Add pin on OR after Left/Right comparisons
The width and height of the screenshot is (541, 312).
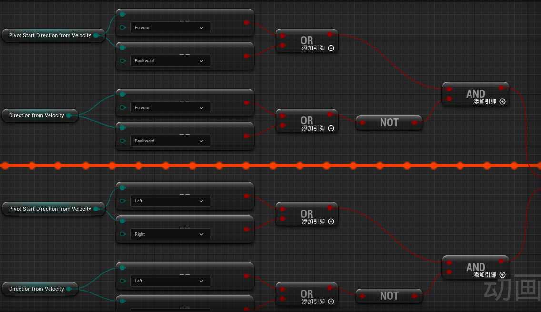(x=331, y=221)
